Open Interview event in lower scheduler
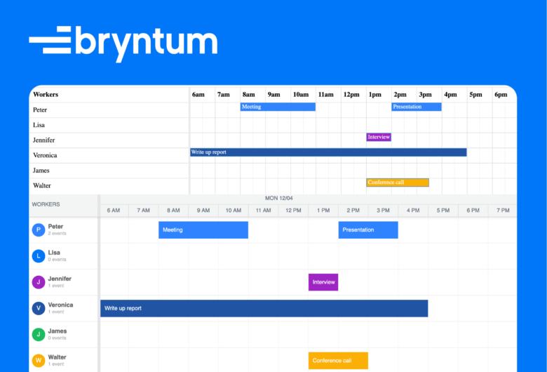The width and height of the screenshot is (547, 372). click(323, 282)
